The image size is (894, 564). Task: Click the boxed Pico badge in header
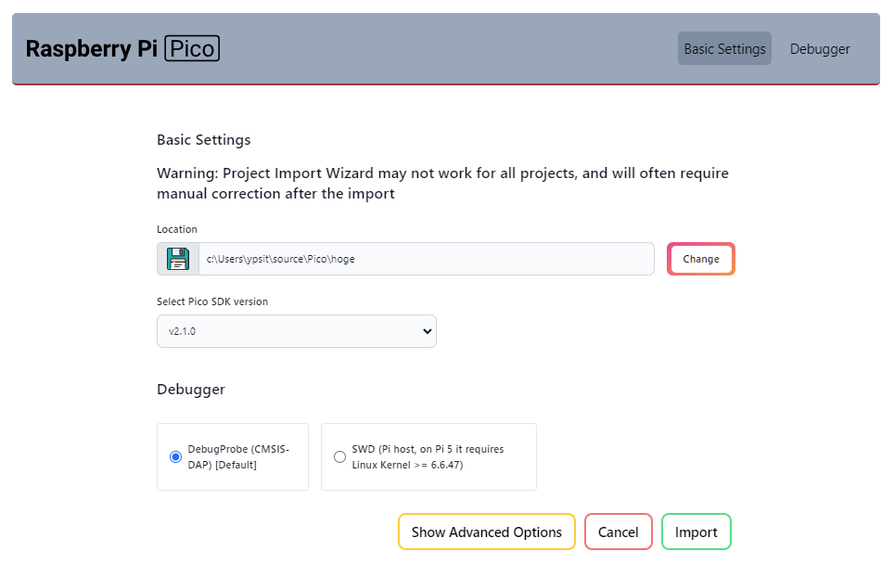pyautogui.click(x=192, y=49)
